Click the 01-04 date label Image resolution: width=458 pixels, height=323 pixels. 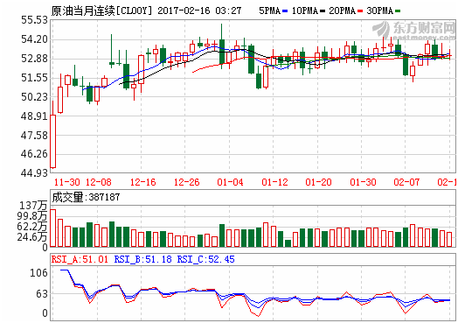(x=230, y=182)
